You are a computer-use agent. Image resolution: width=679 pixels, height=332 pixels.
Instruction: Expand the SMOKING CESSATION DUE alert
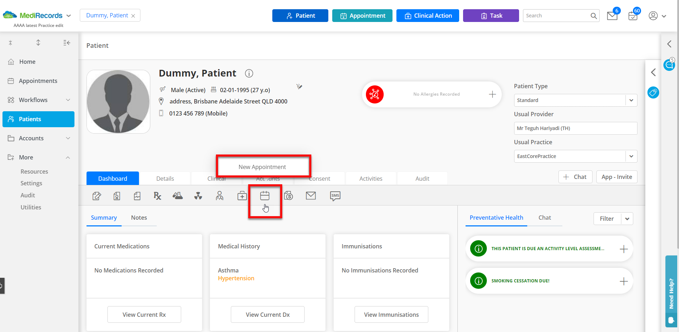pyautogui.click(x=623, y=281)
